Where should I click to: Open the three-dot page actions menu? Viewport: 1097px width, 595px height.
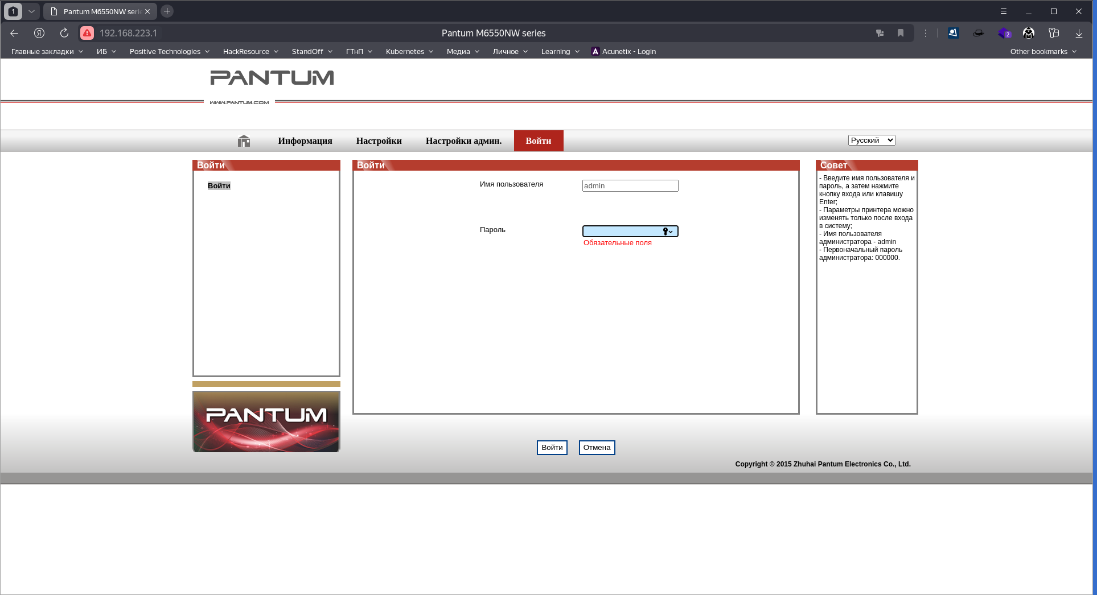tap(926, 33)
